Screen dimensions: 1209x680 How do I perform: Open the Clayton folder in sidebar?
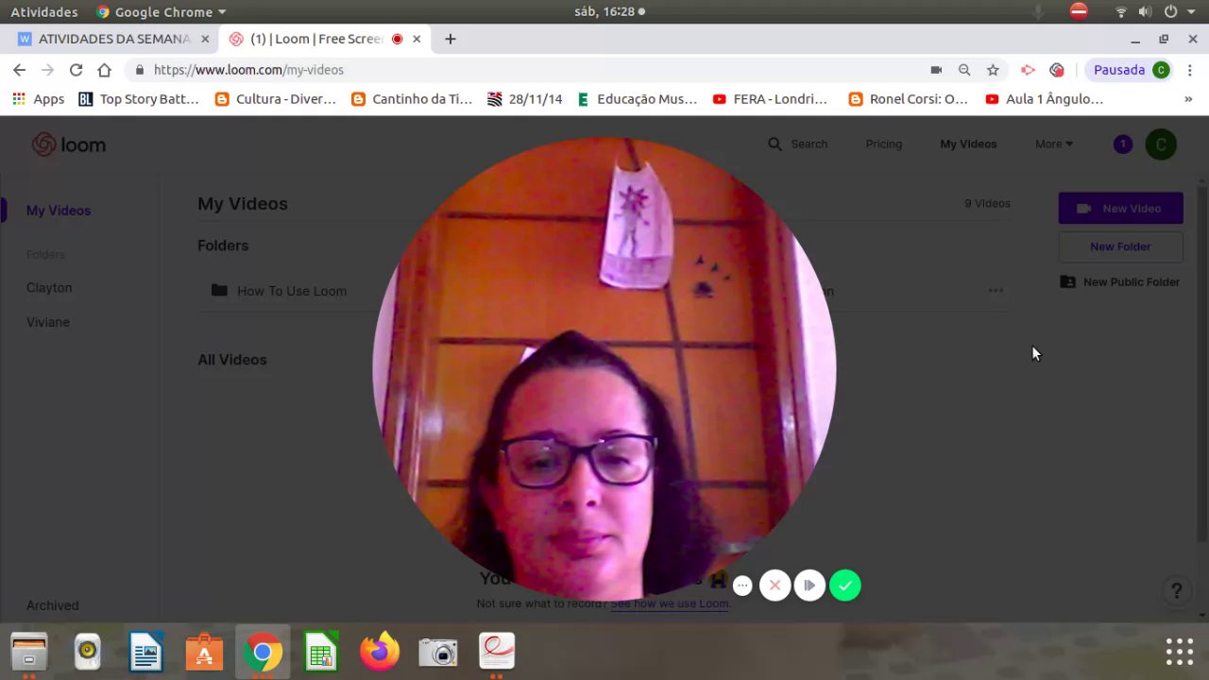[x=49, y=287]
